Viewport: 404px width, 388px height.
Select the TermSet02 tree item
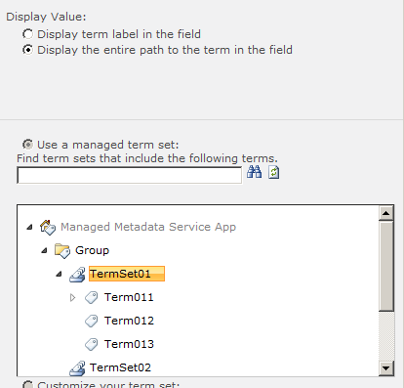120,367
